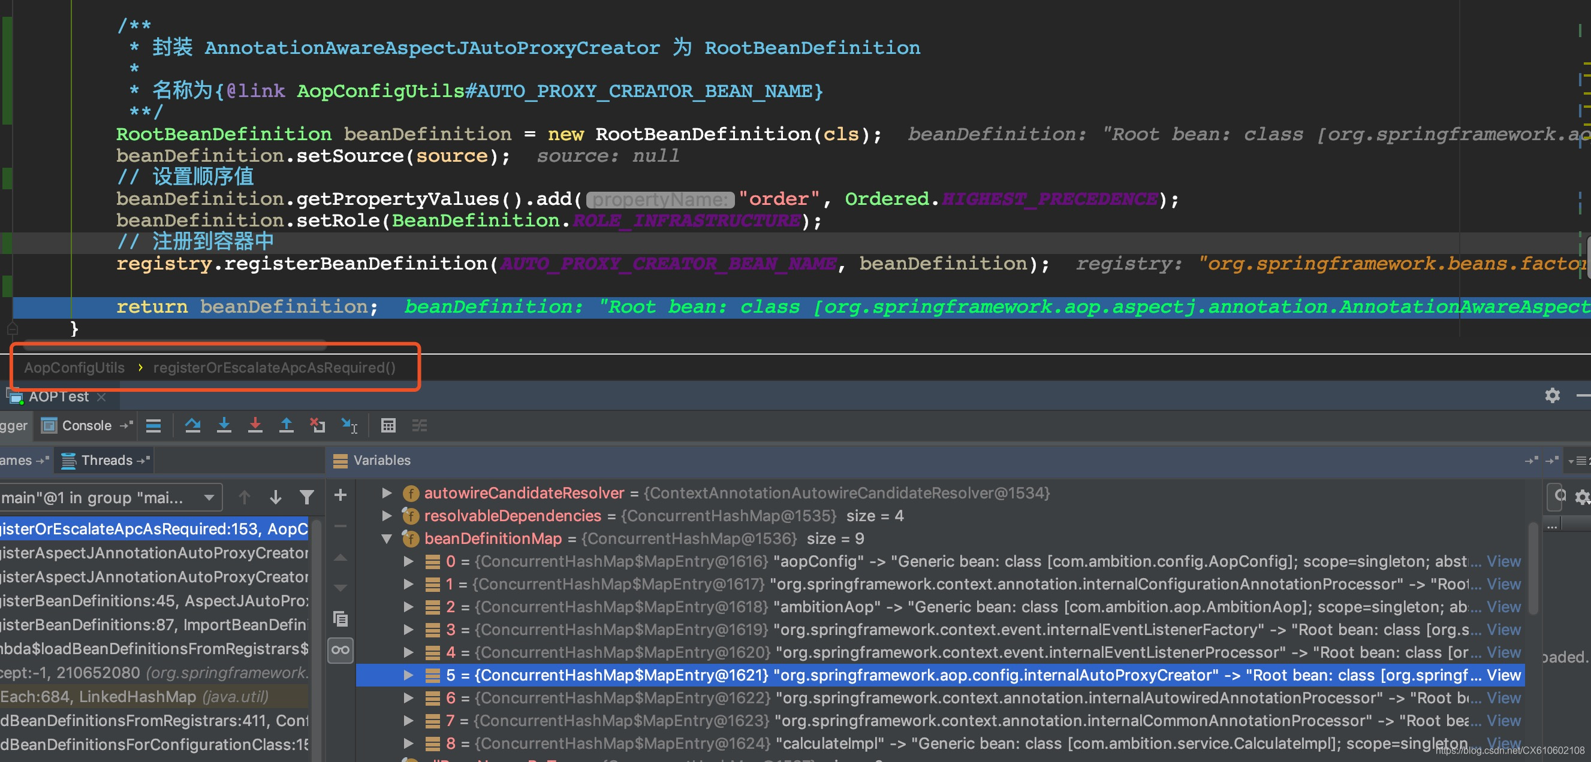This screenshot has width=1591, height=762.
Task: Expand map entry 3 internalEventListenerFactory
Action: (408, 630)
